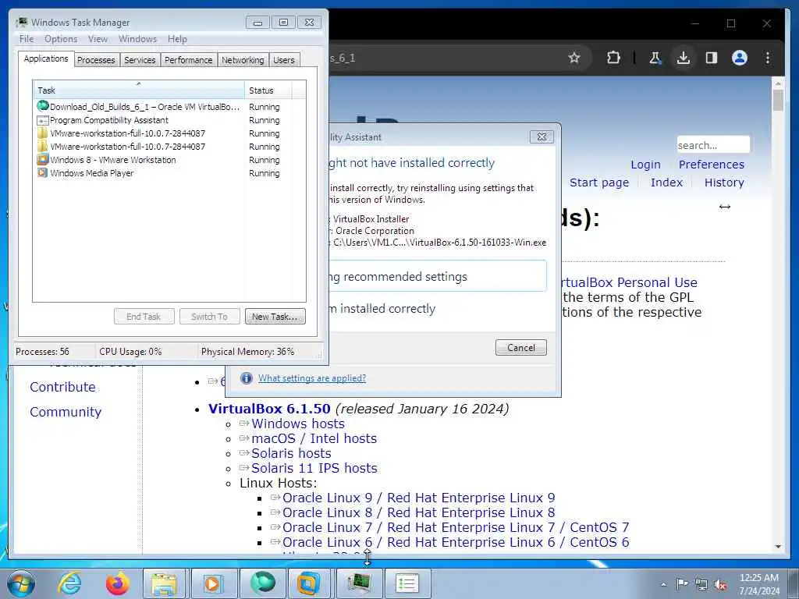Open Action Center flag tray icon

click(682, 583)
